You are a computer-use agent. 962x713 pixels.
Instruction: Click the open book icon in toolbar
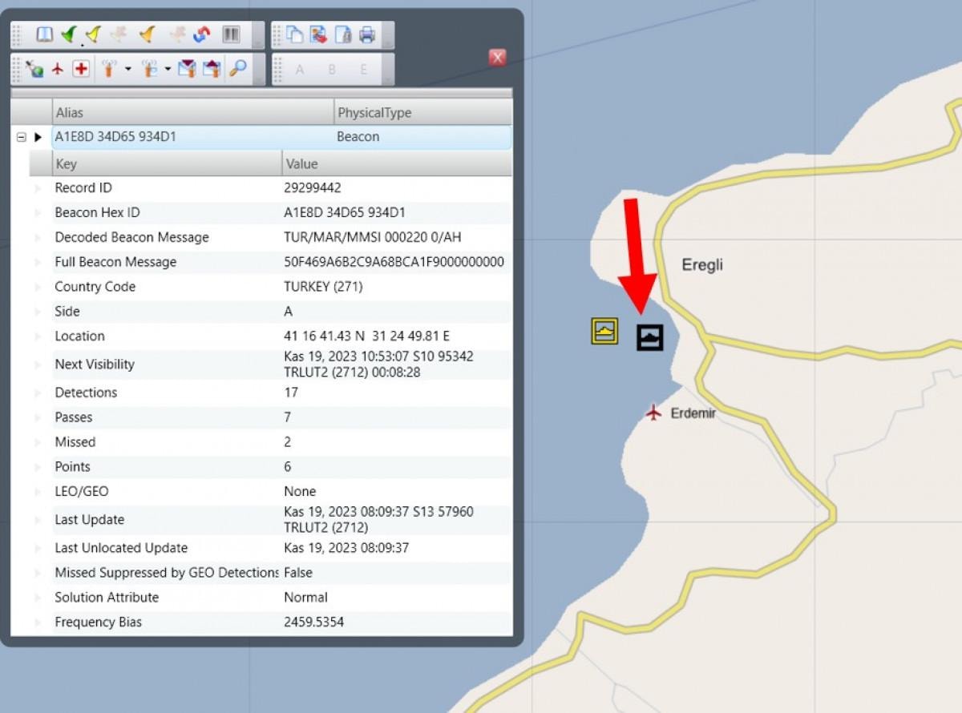(45, 34)
